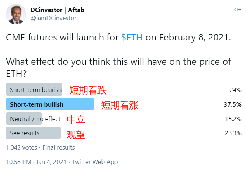Click the 37.5% bullish percentage
Viewport: 246px width, 171px height.
click(x=232, y=104)
